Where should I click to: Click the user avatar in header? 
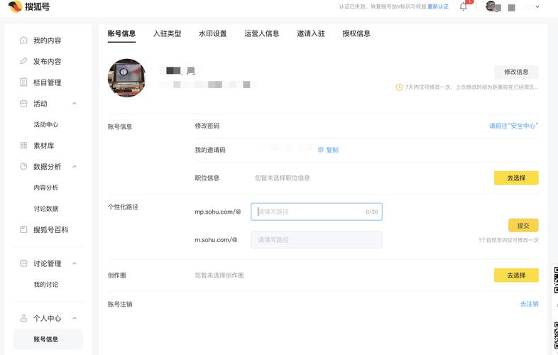click(491, 6)
